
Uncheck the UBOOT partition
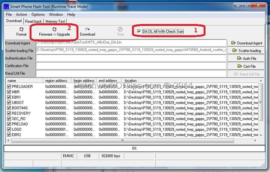9,103
